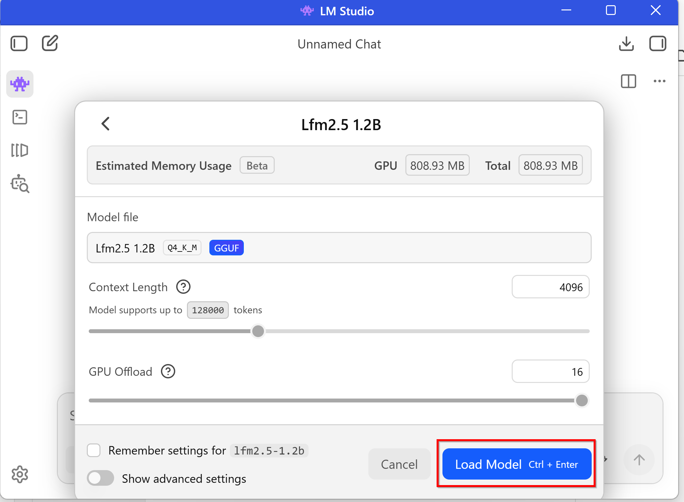Toggle the right sidebar panel icon
Image resolution: width=684 pixels, height=502 pixels.
(x=657, y=43)
